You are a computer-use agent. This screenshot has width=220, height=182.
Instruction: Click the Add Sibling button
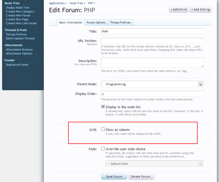(200, 9)
